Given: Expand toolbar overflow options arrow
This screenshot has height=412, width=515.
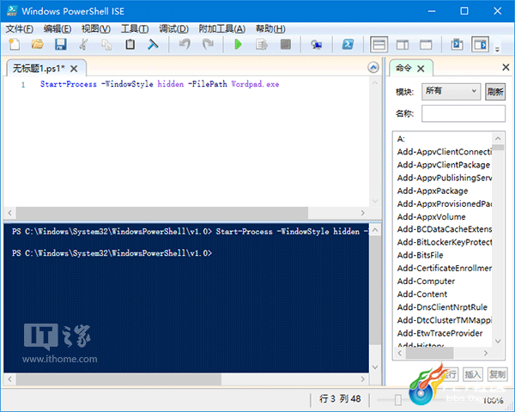Looking at the screenshot, I should (x=497, y=50).
